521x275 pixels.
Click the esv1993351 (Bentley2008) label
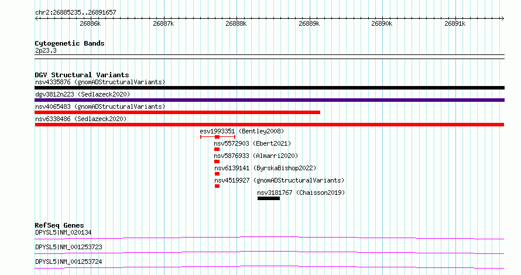pyautogui.click(x=242, y=131)
